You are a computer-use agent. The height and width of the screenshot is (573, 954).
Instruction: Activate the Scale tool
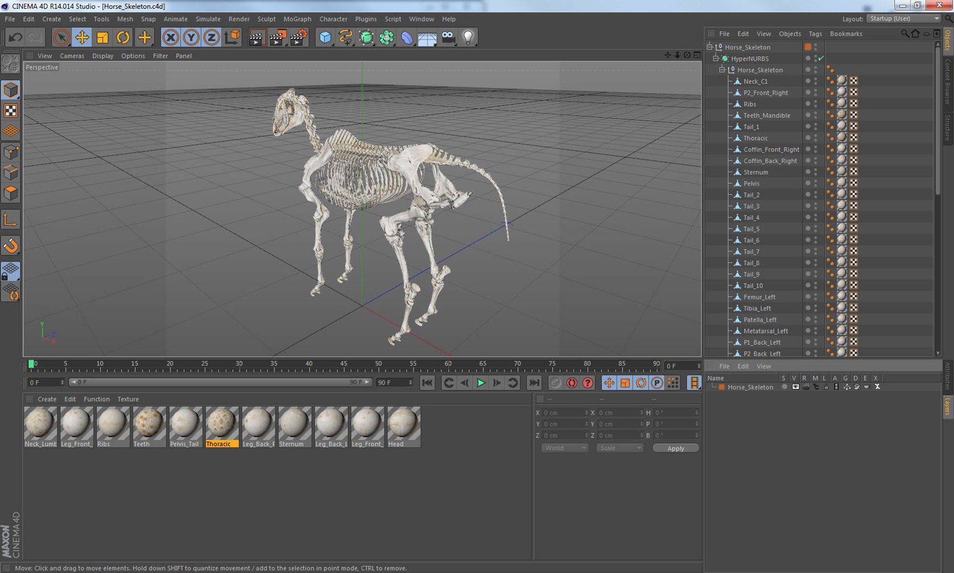[x=102, y=37]
